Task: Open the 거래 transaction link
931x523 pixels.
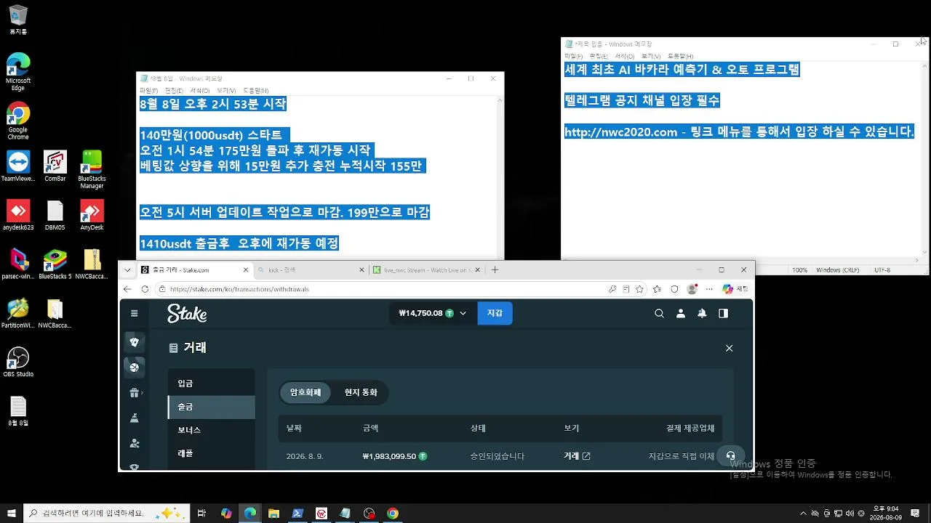Action: coord(577,456)
